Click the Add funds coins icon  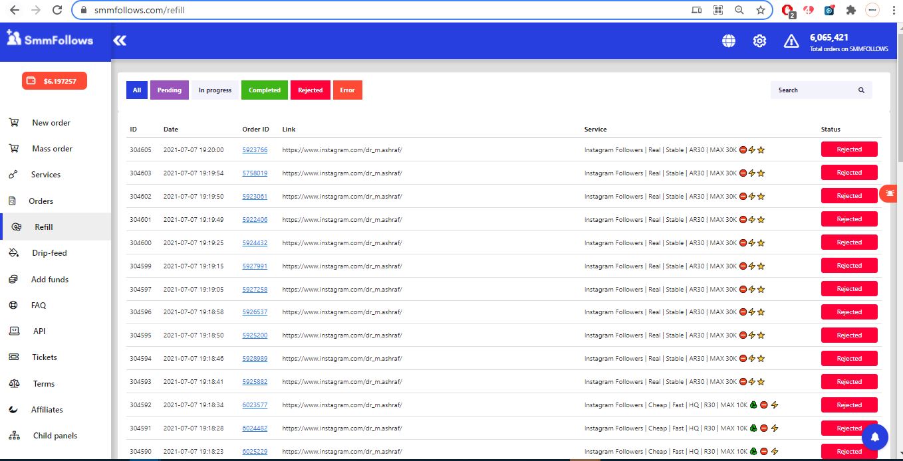13,280
